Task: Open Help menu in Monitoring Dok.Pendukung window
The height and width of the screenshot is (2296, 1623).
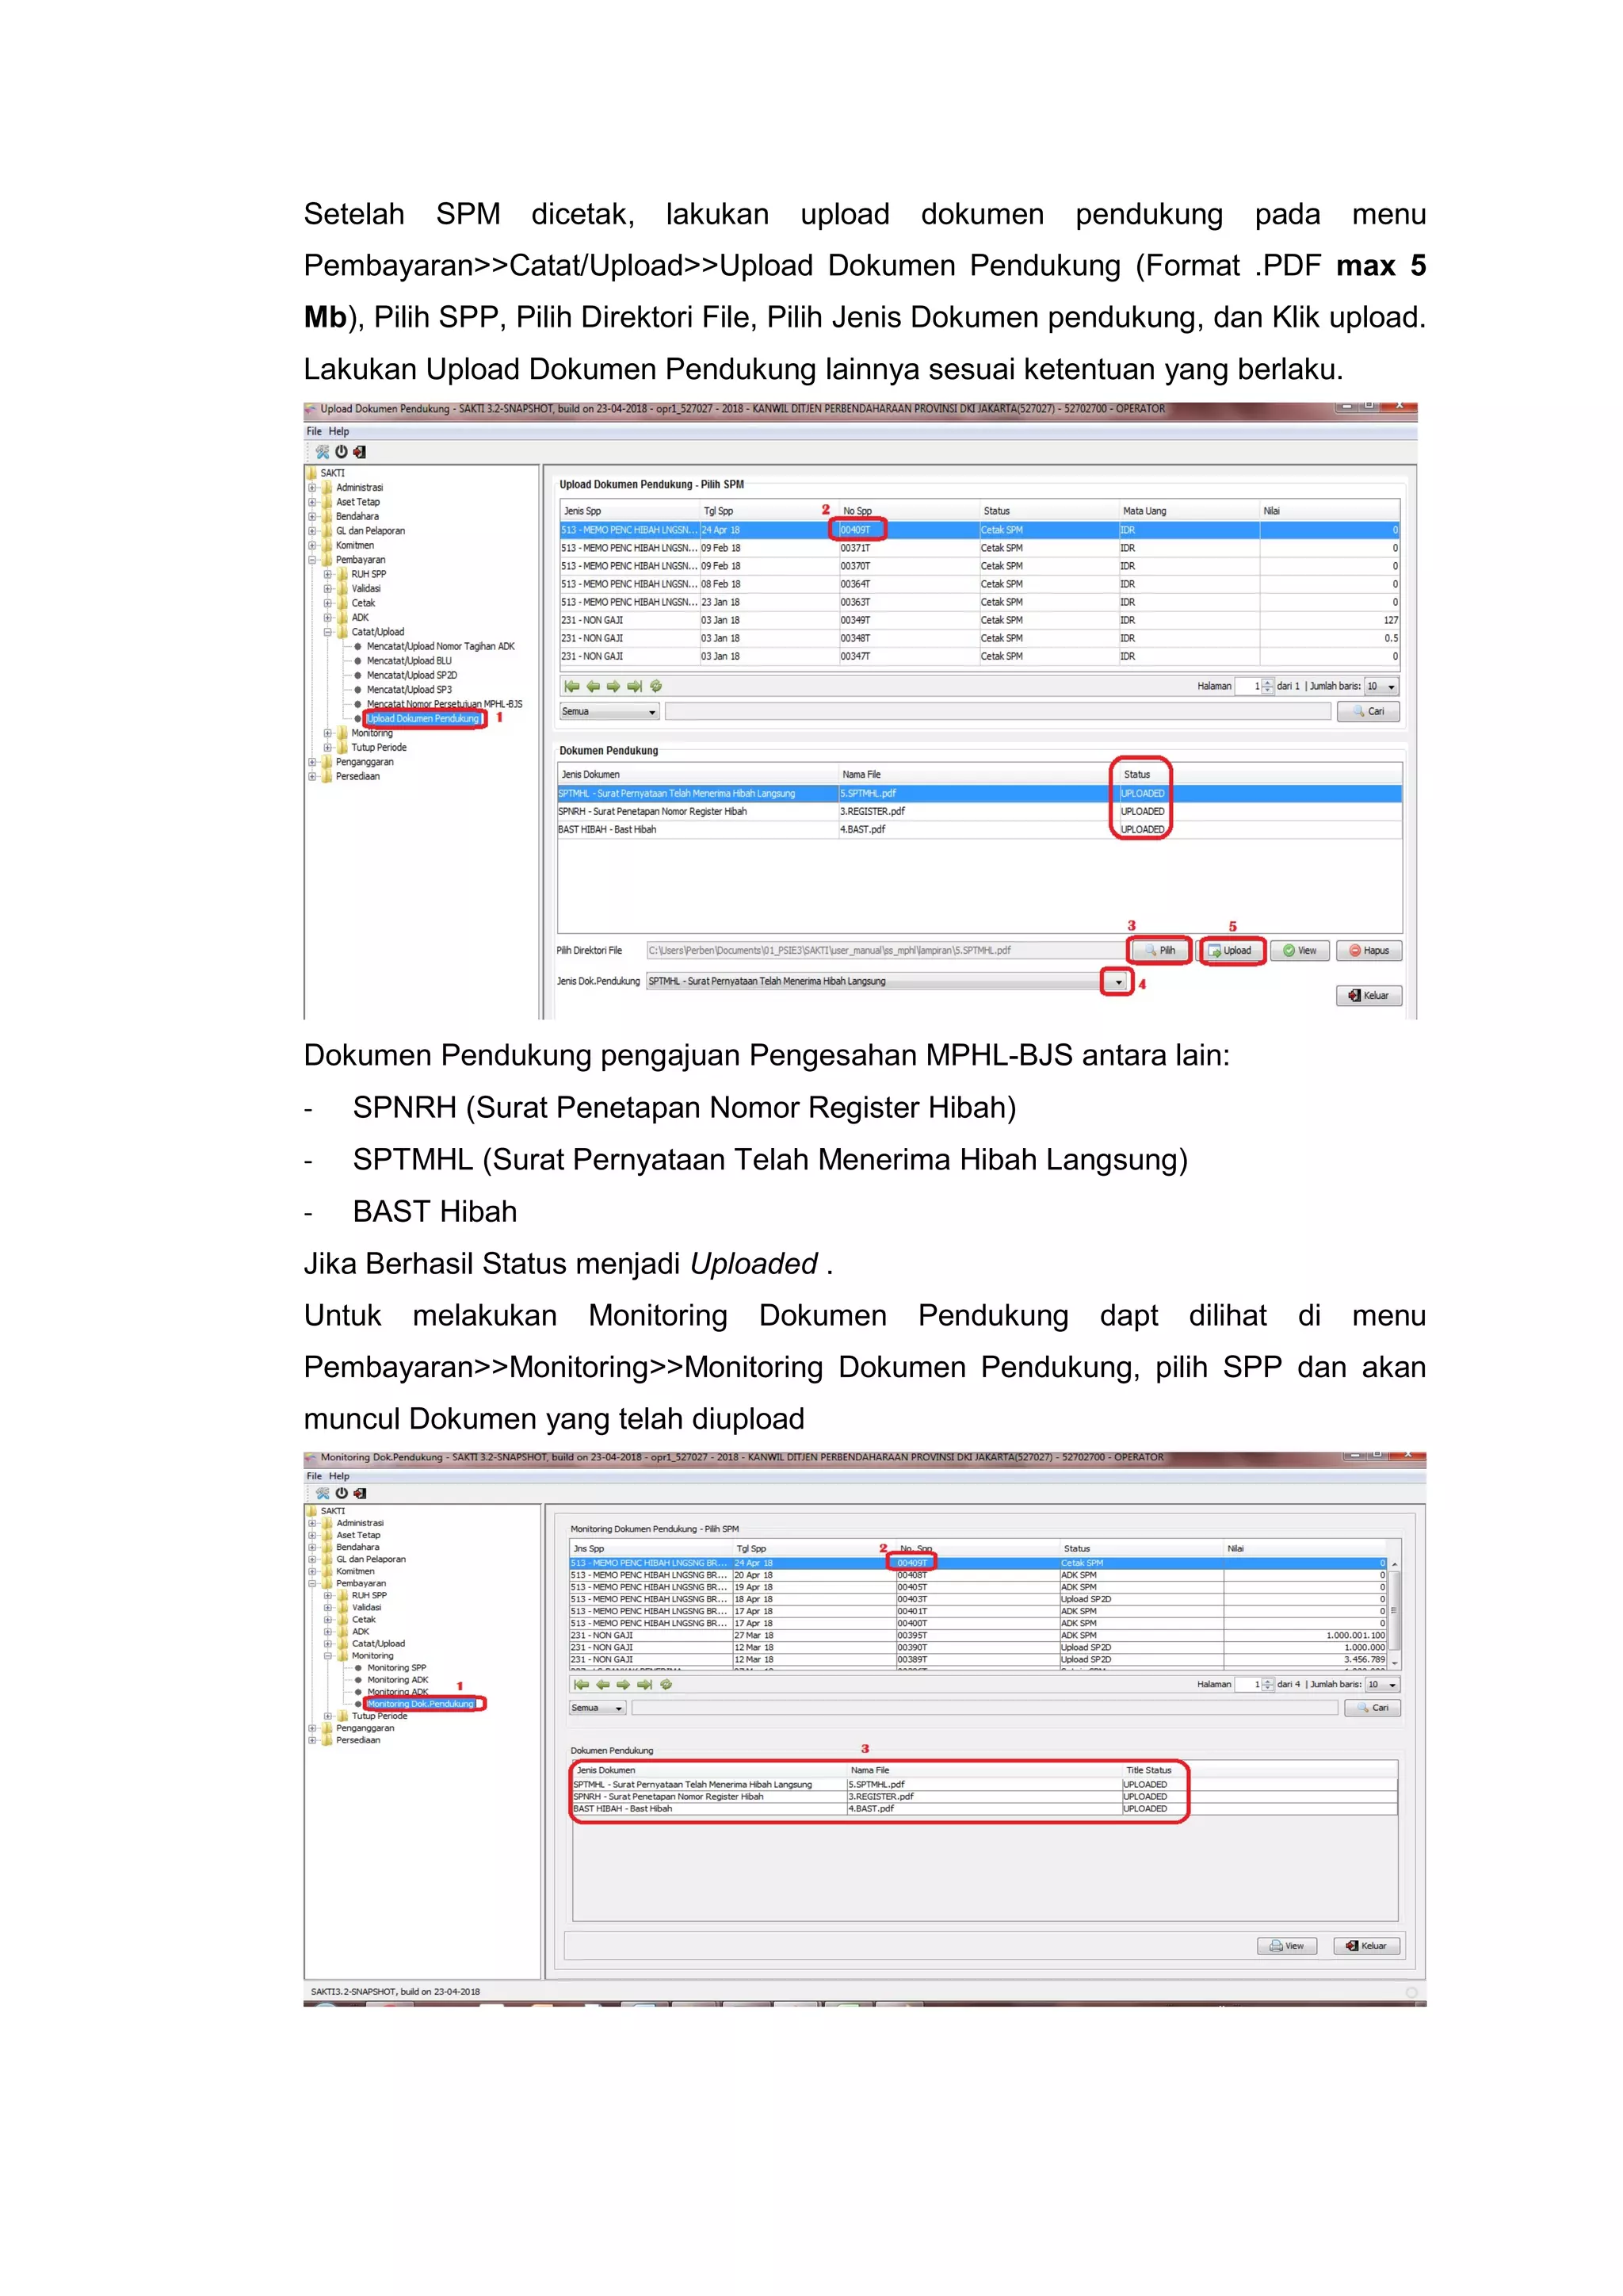Action: coord(339,1476)
